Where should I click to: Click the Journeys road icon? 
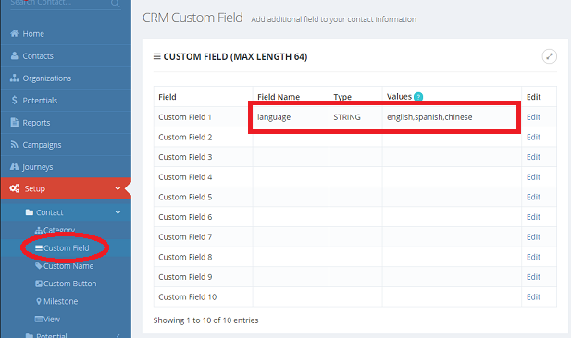[15, 167]
